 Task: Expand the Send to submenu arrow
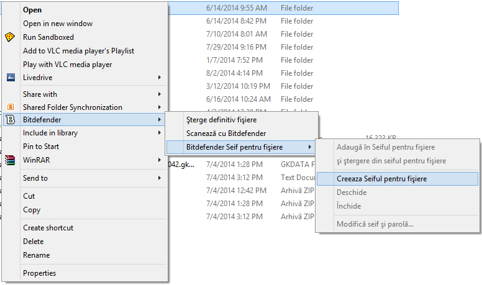pos(159,178)
